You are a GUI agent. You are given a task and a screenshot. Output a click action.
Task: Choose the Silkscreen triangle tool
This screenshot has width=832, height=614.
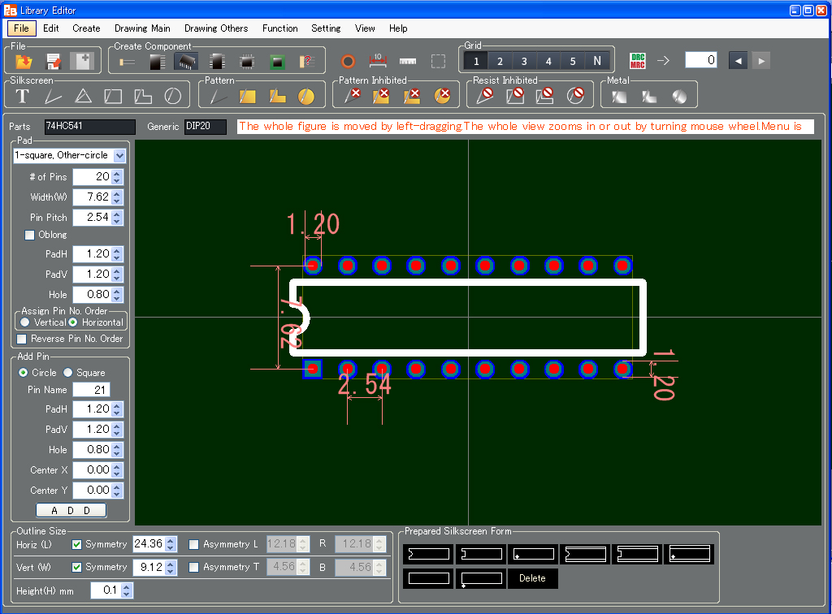click(x=83, y=96)
